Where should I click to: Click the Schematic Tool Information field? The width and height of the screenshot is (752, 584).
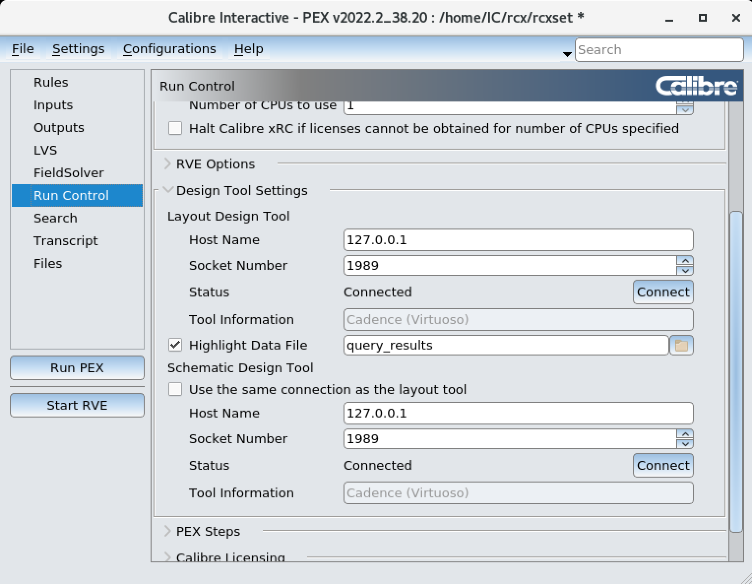click(x=518, y=493)
